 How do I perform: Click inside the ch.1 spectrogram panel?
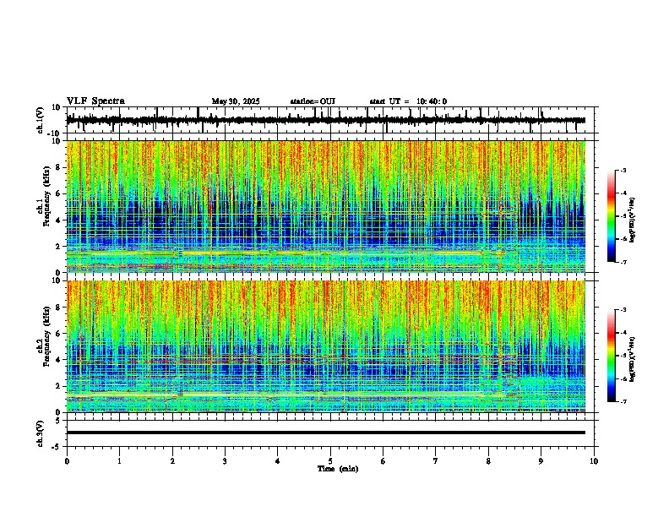[326, 206]
